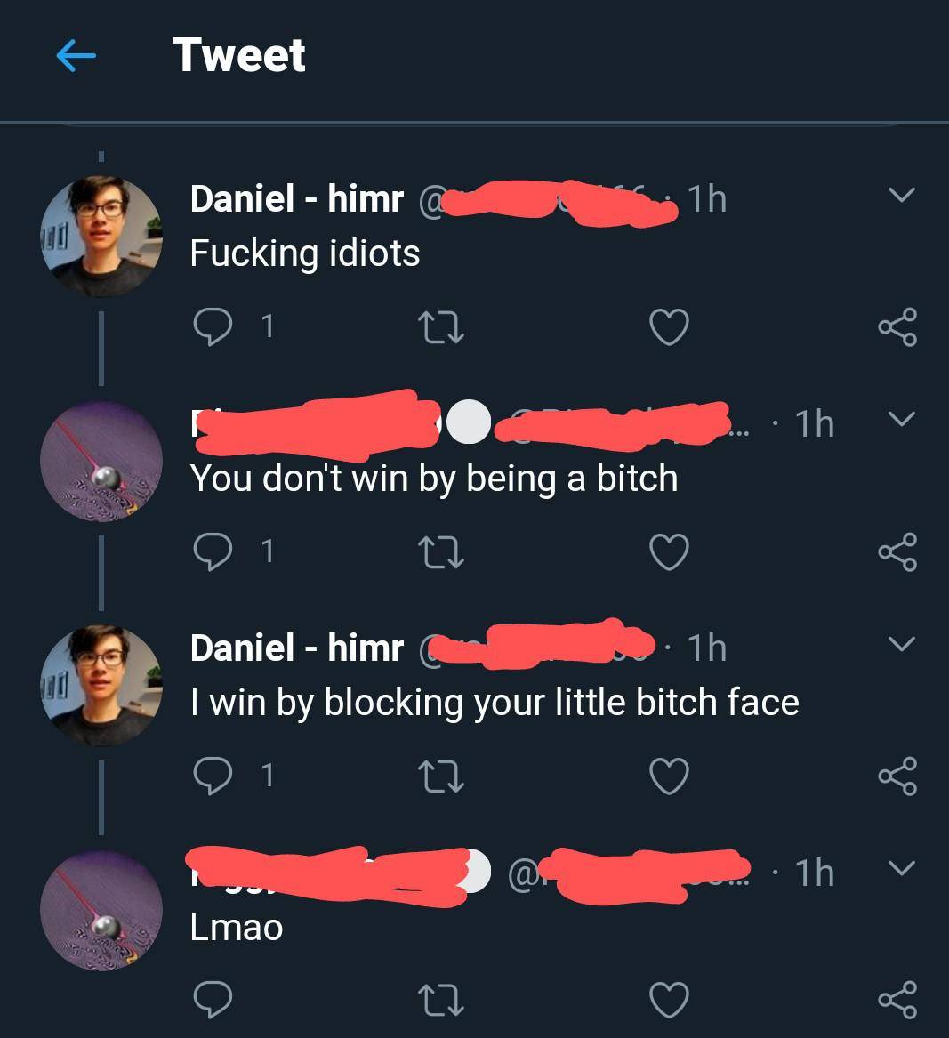Expand options for the "Lmao" tweet

(902, 867)
